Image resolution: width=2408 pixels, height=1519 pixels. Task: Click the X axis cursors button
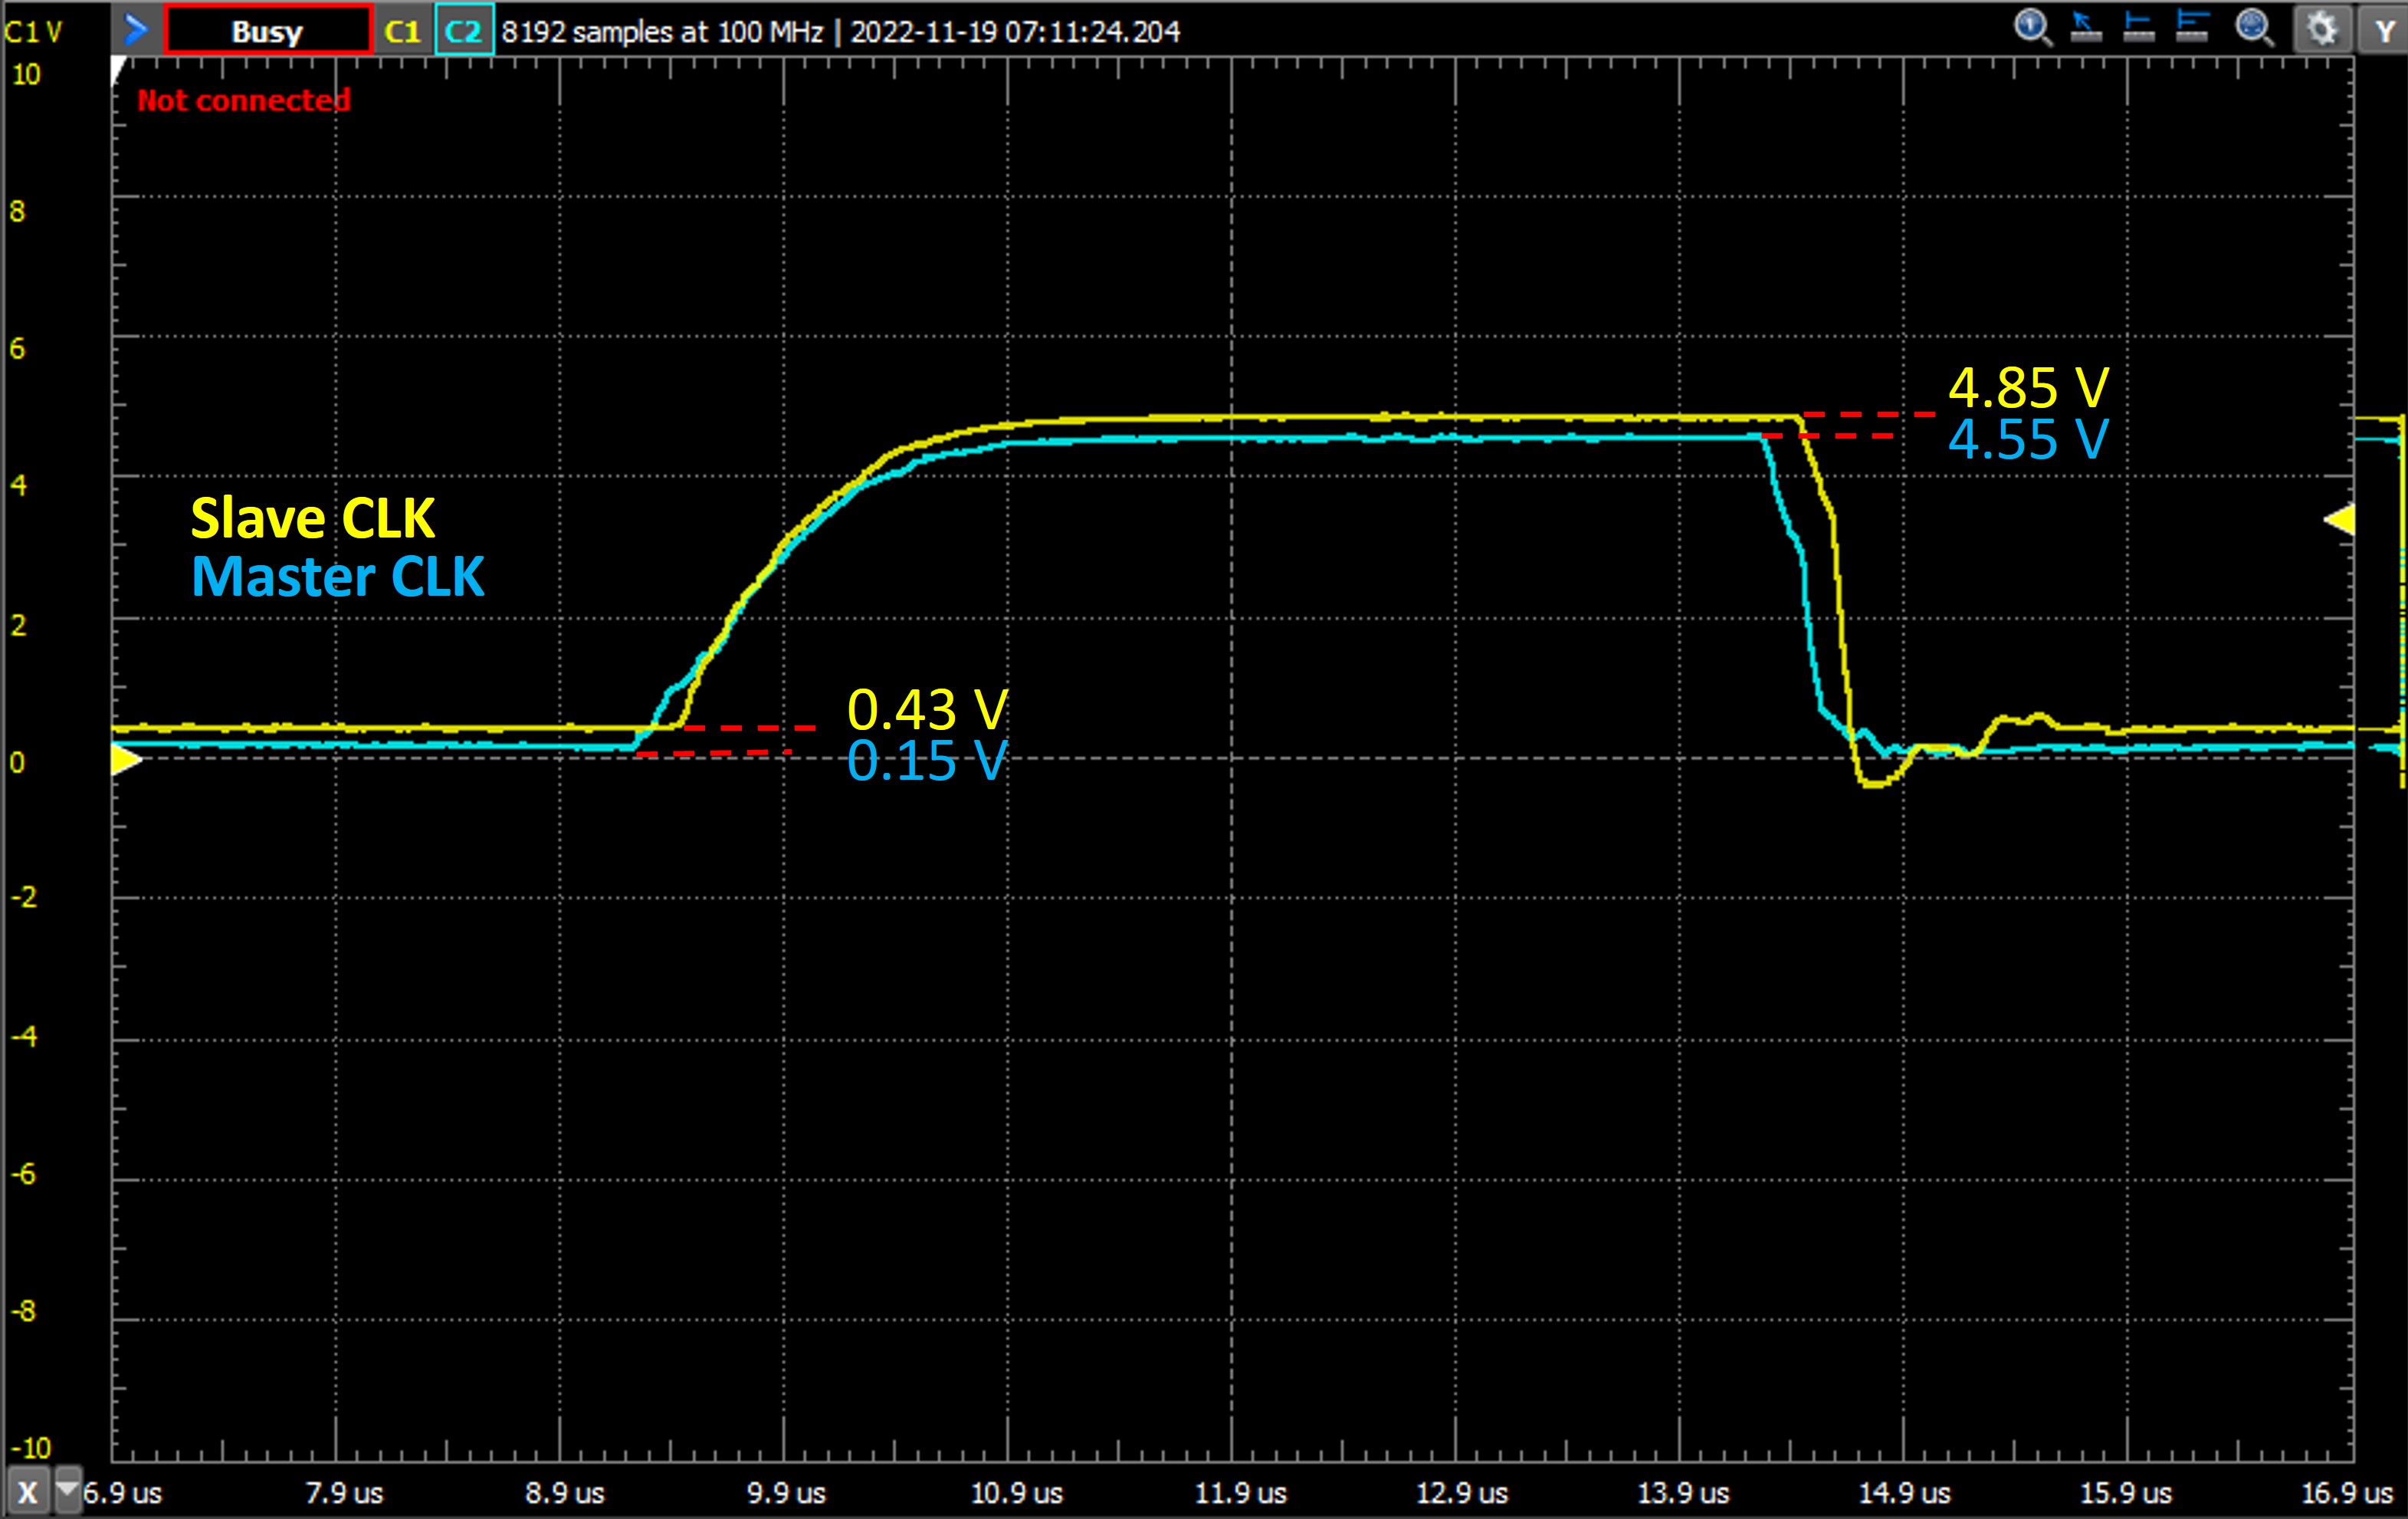pyautogui.click(x=27, y=1492)
